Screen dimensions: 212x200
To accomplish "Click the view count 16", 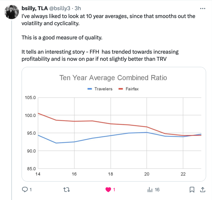I will (157, 190).
